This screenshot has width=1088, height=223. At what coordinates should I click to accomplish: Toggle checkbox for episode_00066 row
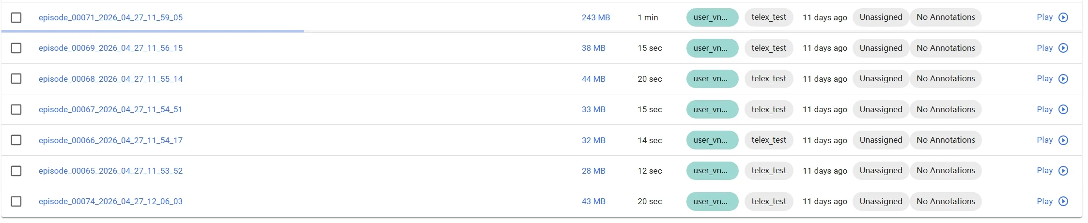pyautogui.click(x=16, y=140)
